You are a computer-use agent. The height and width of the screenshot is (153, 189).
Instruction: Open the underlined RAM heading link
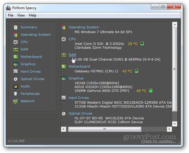(x=72, y=55)
